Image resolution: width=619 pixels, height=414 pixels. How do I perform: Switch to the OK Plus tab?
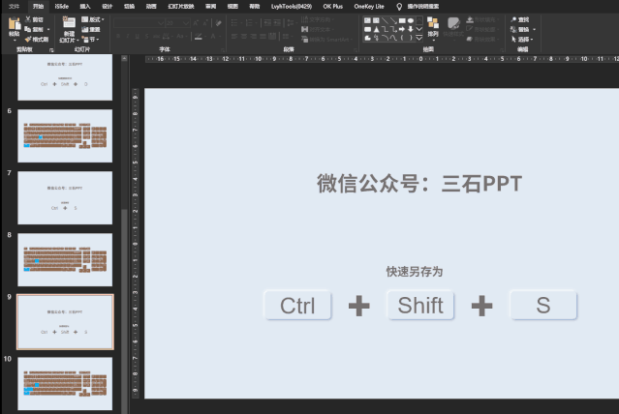(333, 7)
